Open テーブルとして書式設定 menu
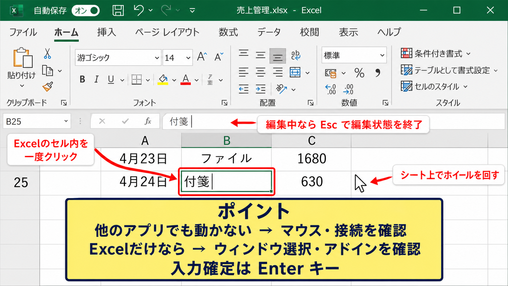 (449, 70)
